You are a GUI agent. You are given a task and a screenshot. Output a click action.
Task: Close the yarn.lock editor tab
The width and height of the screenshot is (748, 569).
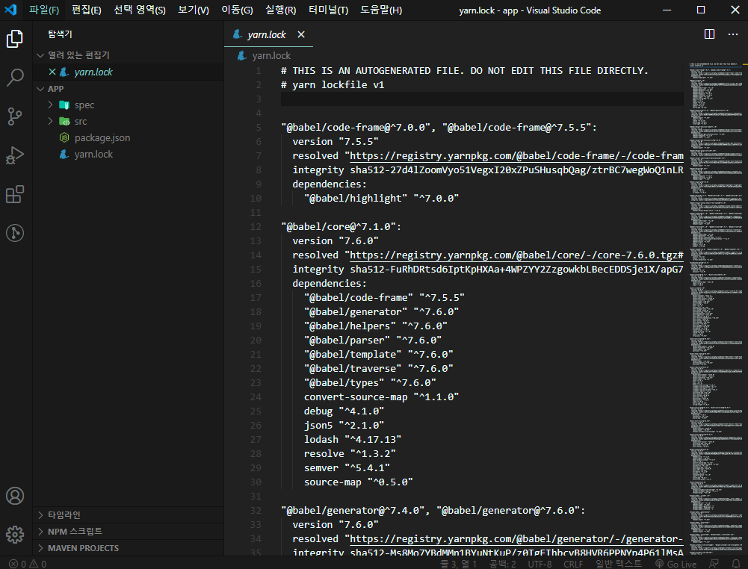pos(301,34)
